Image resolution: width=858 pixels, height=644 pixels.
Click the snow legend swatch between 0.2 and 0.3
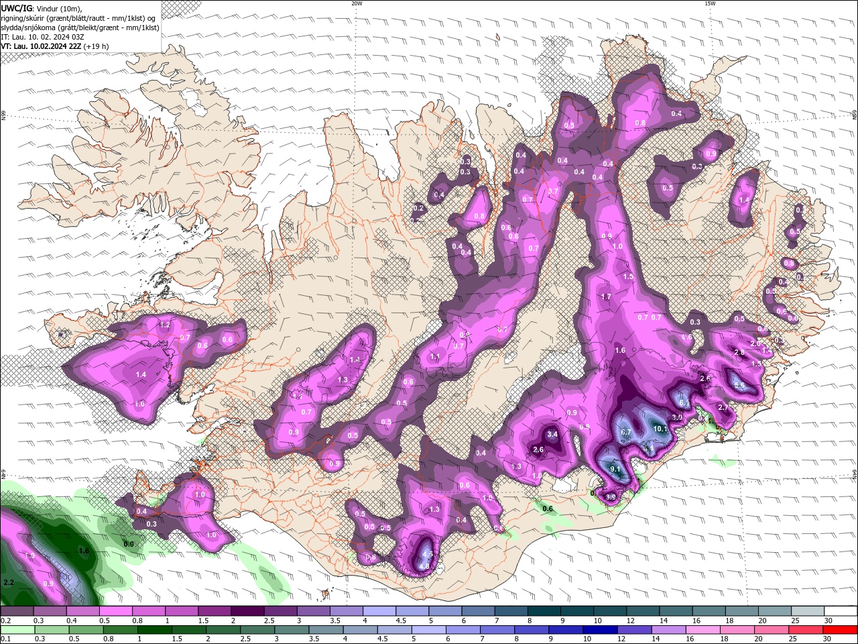point(17,611)
